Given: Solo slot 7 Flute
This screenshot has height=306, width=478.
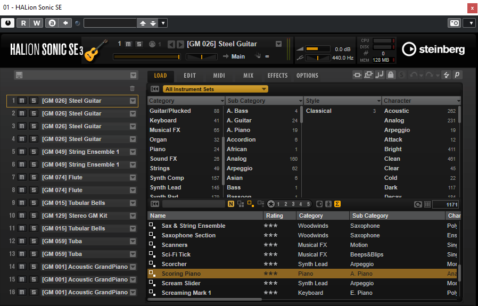Looking at the screenshot, I should (x=34, y=177).
